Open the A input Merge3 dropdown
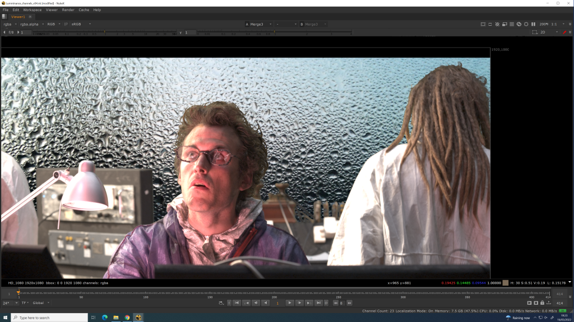Image resolution: width=574 pixels, height=322 pixels. point(258,24)
